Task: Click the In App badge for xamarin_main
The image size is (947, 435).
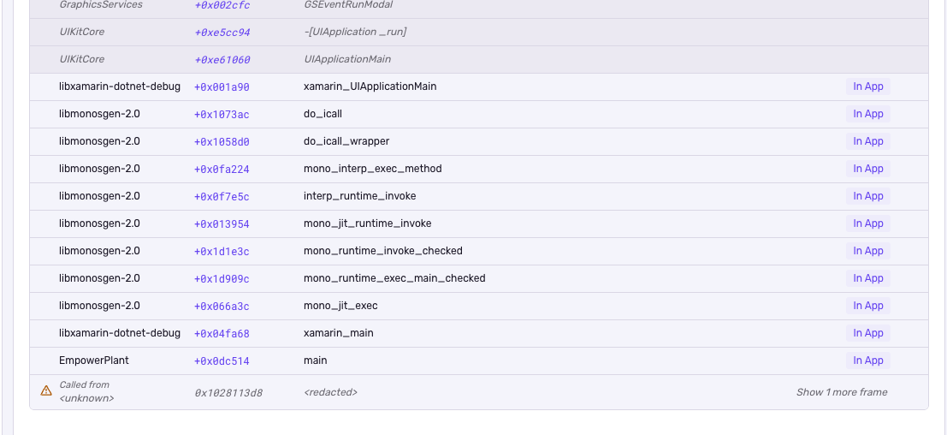Action: pyautogui.click(x=867, y=333)
